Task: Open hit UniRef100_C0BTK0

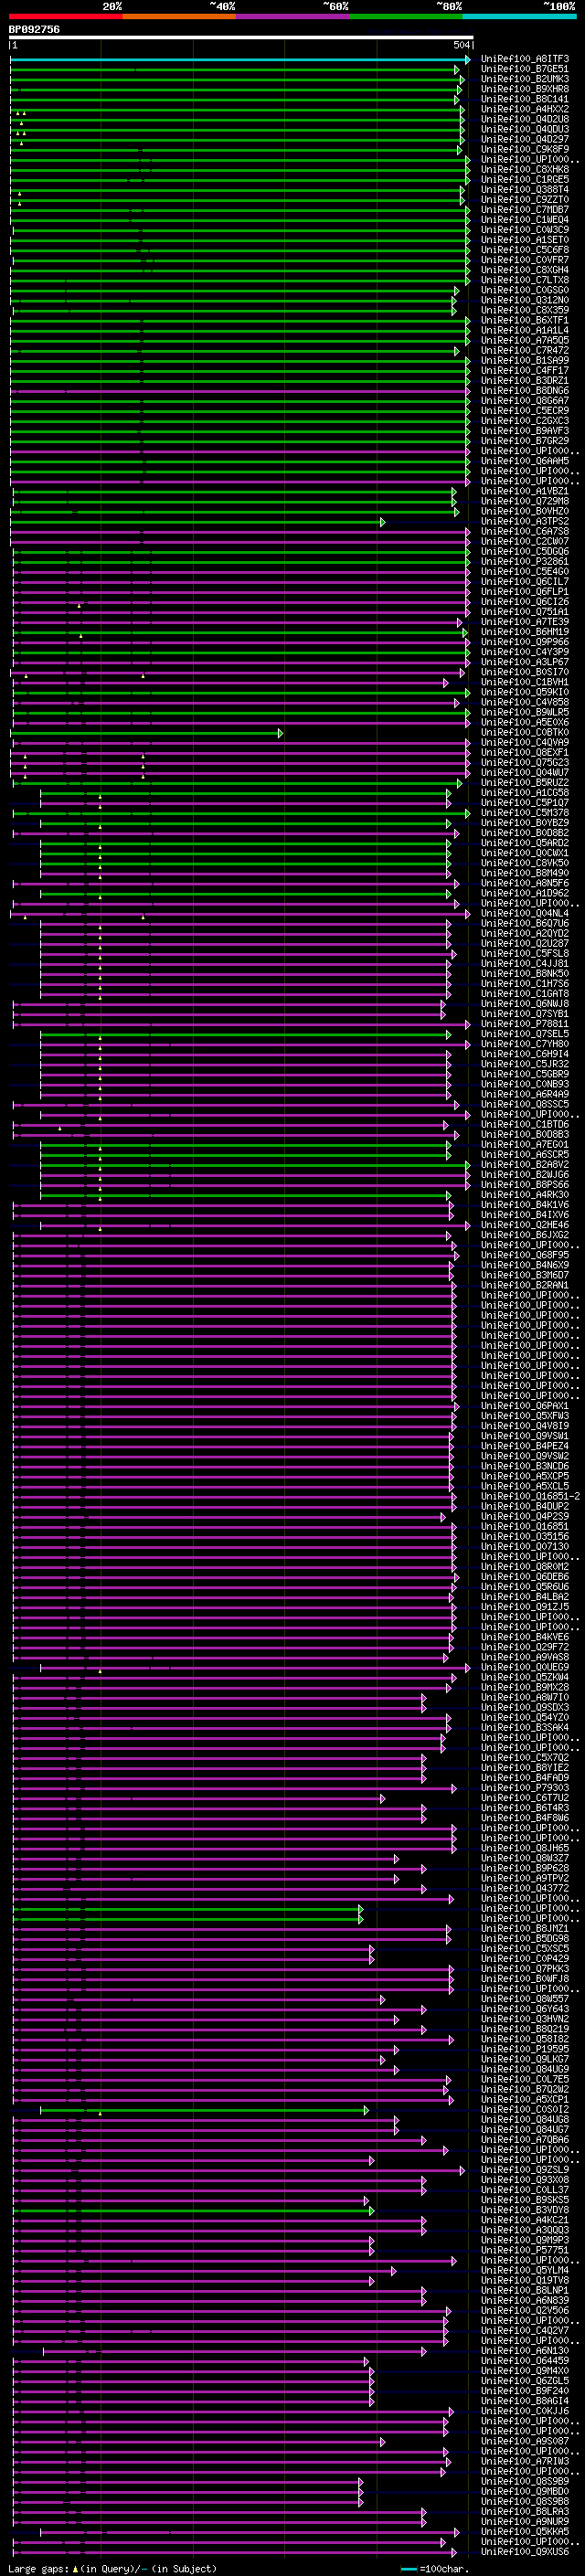Action: click(524, 733)
